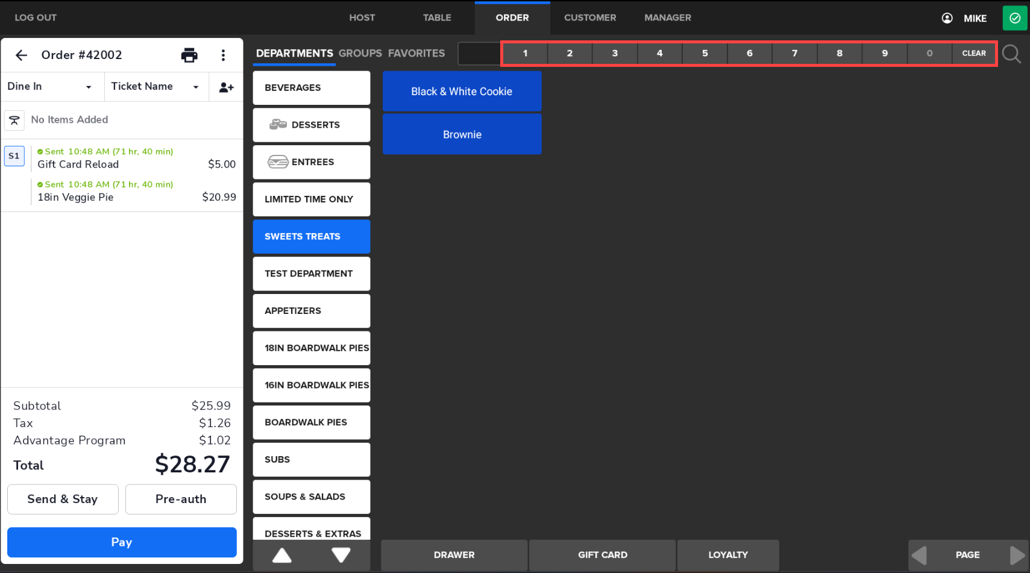Go to next page with right arrow

point(1017,555)
